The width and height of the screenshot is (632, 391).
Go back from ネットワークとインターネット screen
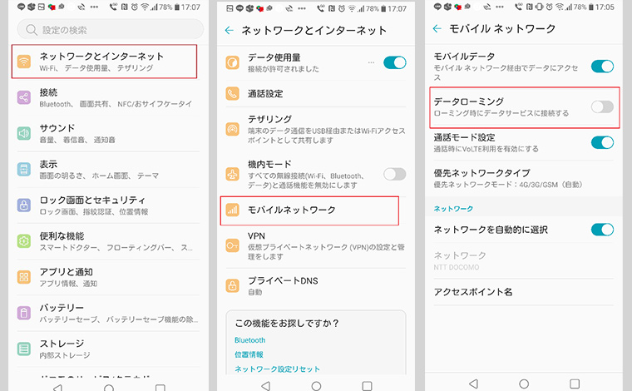tap(230, 30)
